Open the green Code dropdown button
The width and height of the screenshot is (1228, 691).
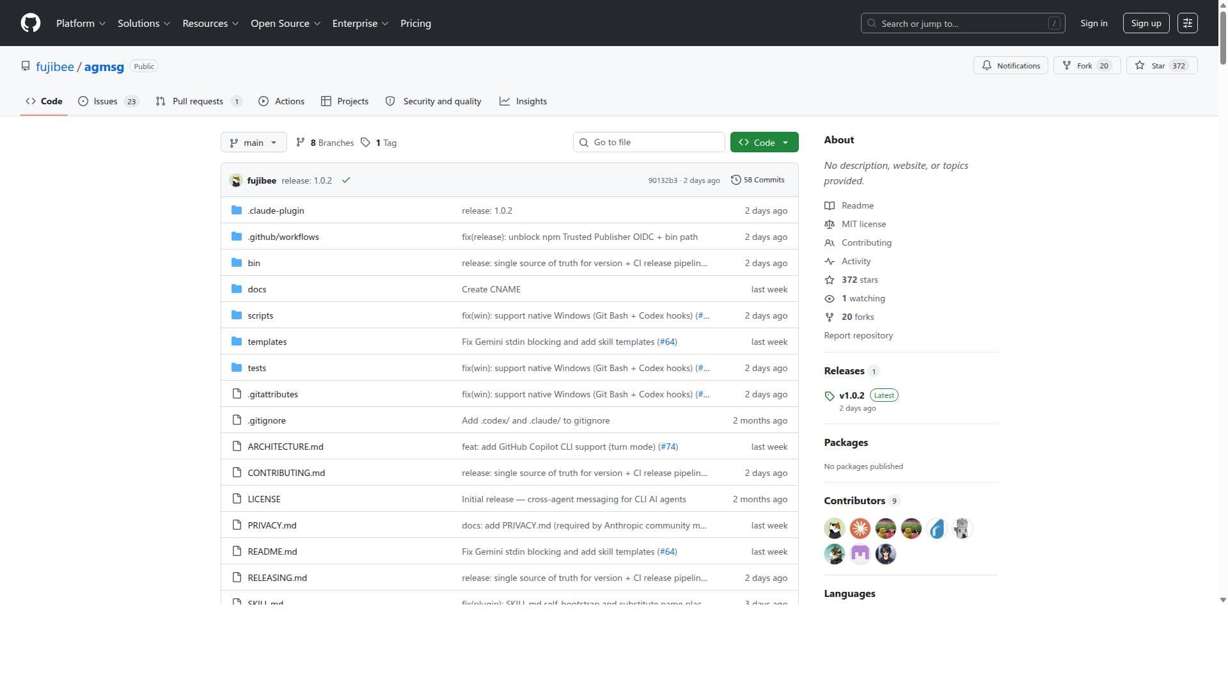pos(764,143)
